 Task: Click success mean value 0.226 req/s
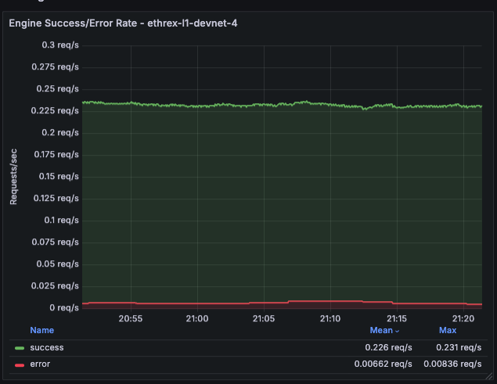[x=388, y=347]
